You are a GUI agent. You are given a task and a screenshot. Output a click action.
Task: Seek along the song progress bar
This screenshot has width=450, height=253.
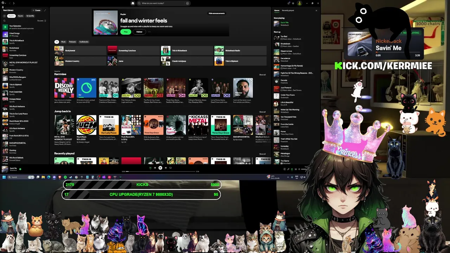[x=160, y=171]
